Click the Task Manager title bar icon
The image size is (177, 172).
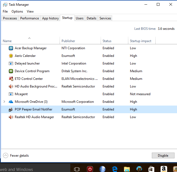pos(5,5)
